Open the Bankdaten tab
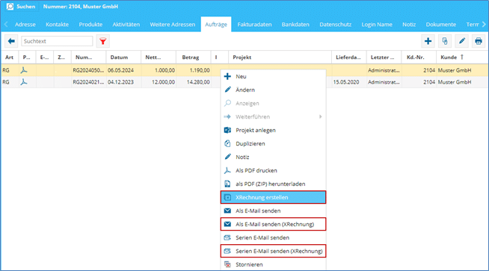The height and width of the screenshot is (271, 489). coord(295,25)
